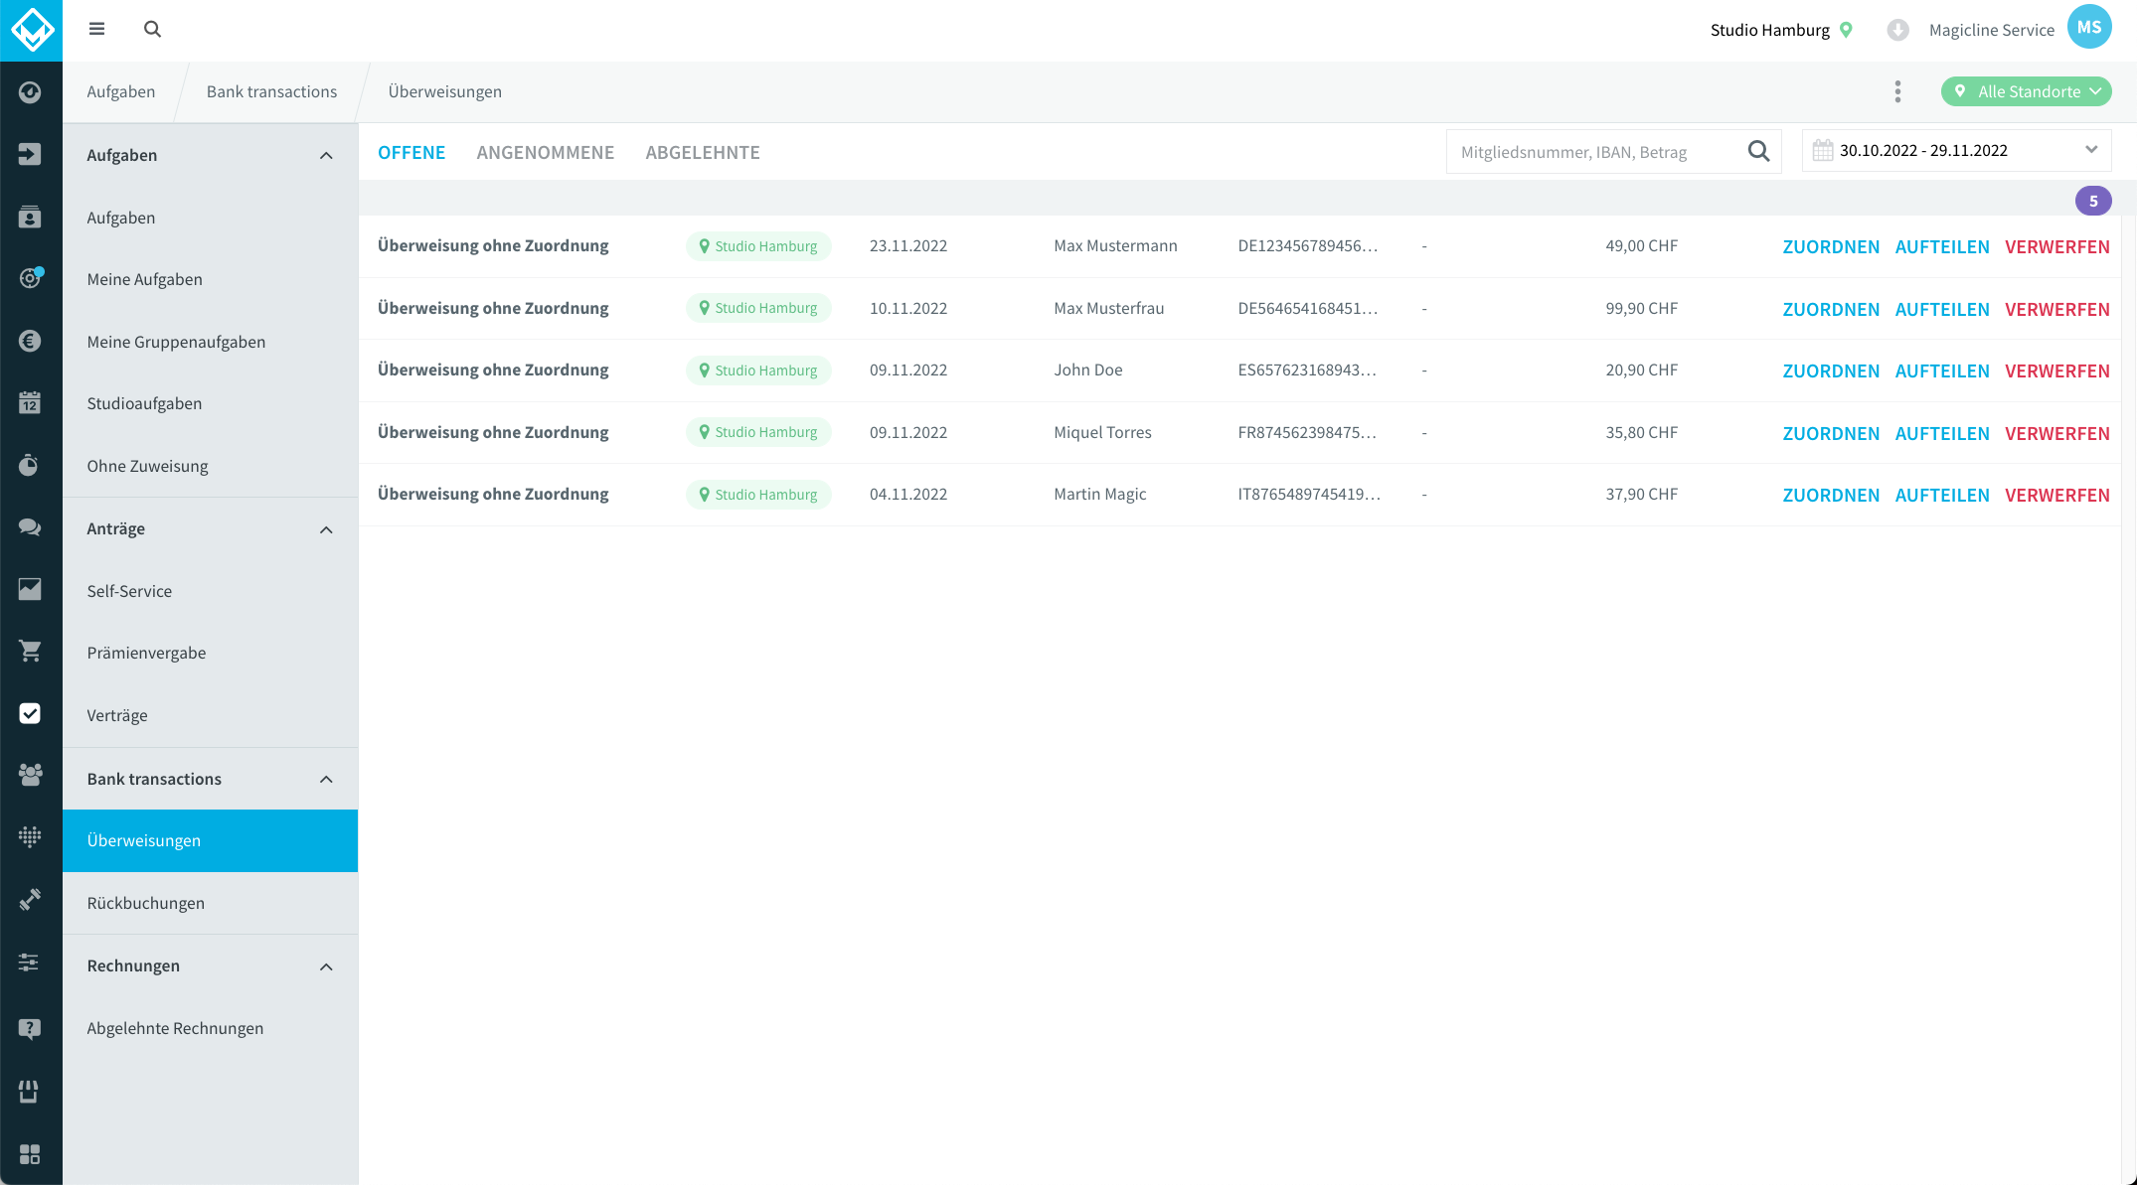The height and width of the screenshot is (1185, 2137).
Task: Open Self-Service in sidebar
Action: coord(210,591)
